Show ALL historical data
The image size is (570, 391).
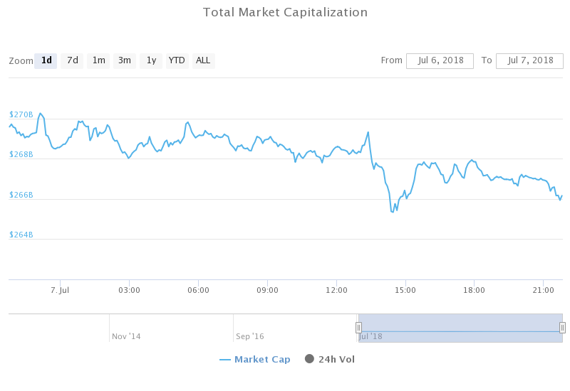pyautogui.click(x=203, y=60)
